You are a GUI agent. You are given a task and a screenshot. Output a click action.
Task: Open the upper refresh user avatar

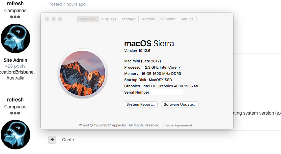point(15,38)
